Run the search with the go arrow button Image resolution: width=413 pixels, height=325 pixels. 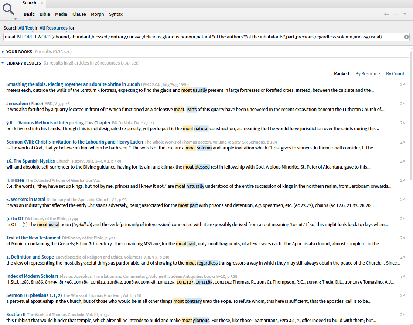click(406, 37)
